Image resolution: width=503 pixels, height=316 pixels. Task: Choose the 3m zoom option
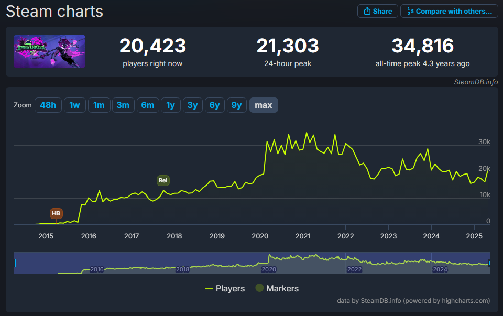click(123, 105)
